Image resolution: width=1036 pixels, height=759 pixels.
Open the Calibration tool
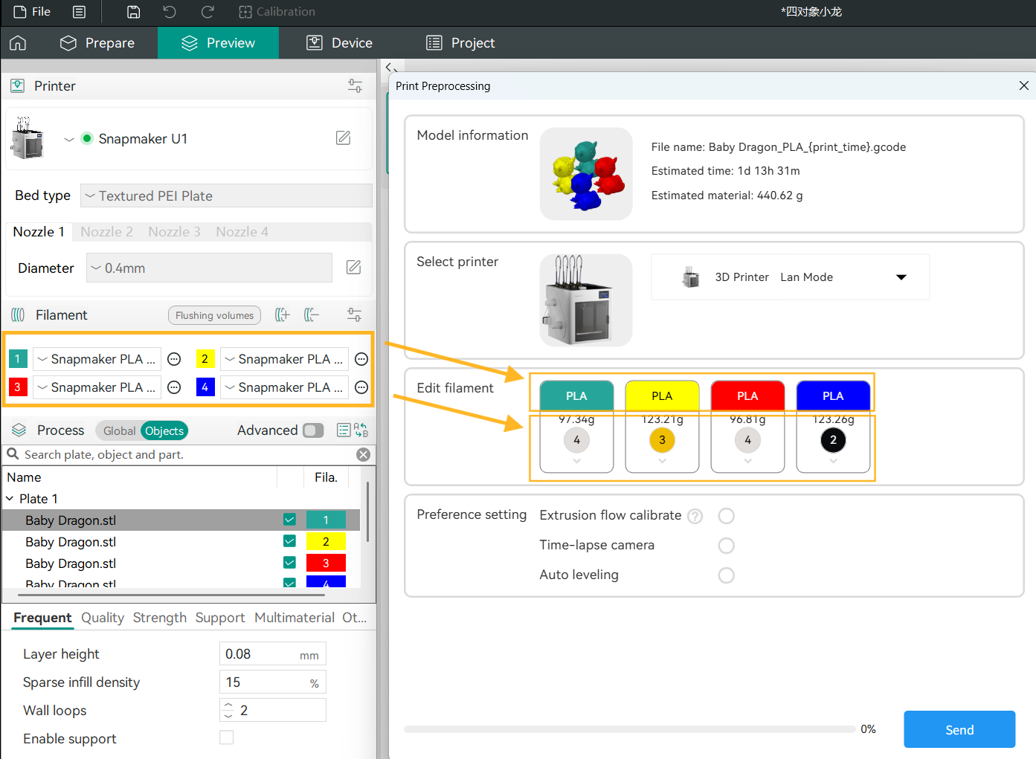pos(277,12)
